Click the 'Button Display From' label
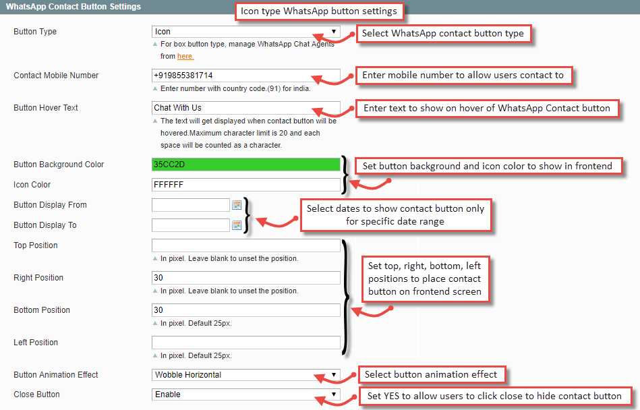This screenshot has width=640, height=410. (50, 205)
